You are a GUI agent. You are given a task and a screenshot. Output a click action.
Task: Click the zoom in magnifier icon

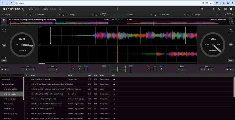pos(219,9)
